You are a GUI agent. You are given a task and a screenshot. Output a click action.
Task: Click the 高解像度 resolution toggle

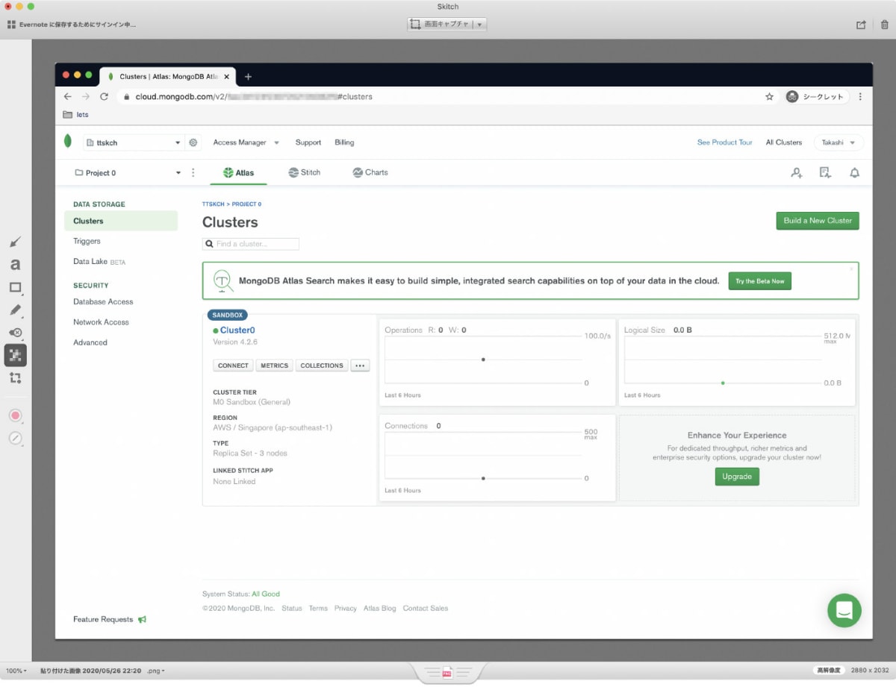pos(828,671)
